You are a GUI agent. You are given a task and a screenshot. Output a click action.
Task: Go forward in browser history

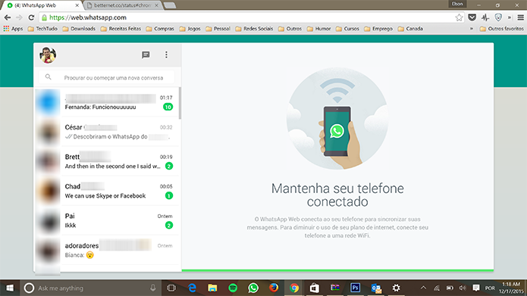click(20, 17)
